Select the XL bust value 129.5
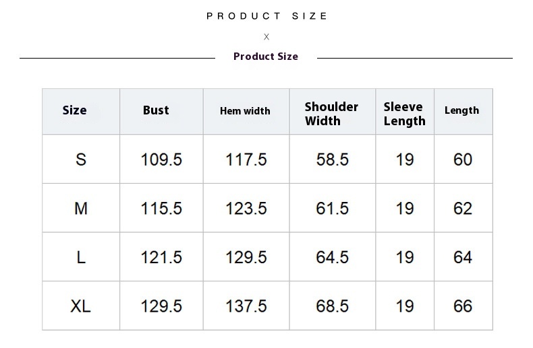Screen dimensions: 533x348 click(x=161, y=306)
